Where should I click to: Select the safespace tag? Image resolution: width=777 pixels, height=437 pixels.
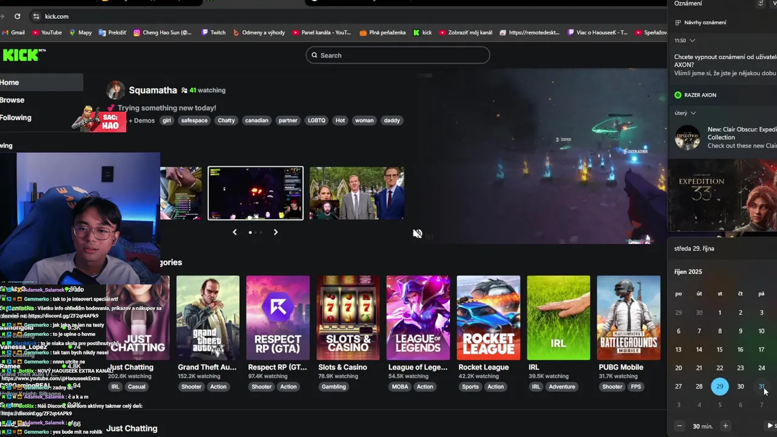(194, 120)
